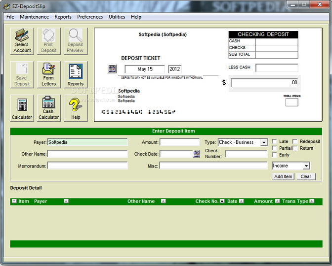Open the Income category dropdown
The width and height of the screenshot is (332, 266).
tap(306, 166)
